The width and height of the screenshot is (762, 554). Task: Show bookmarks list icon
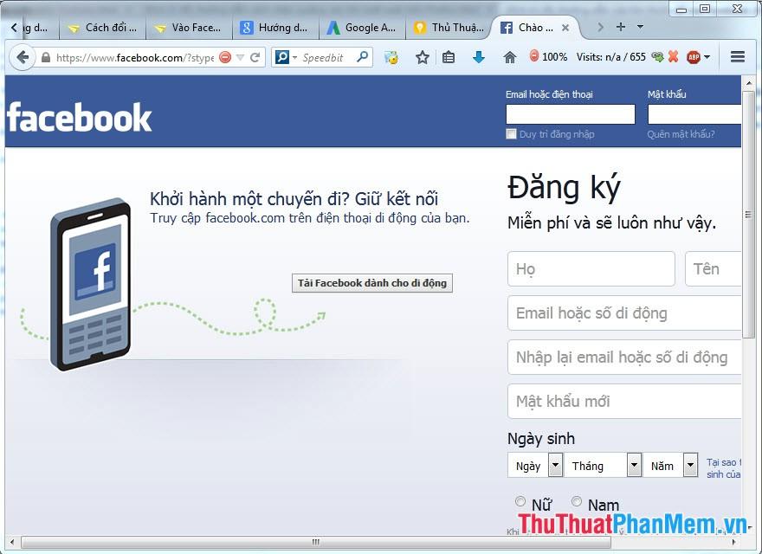tap(449, 57)
